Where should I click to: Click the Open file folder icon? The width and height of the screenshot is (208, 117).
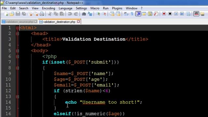12,14
